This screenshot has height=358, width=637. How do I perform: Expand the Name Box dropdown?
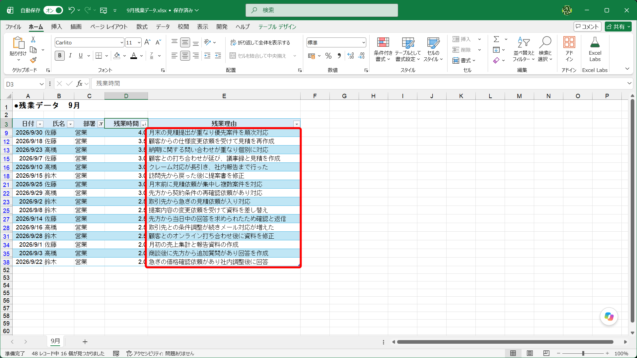point(41,84)
